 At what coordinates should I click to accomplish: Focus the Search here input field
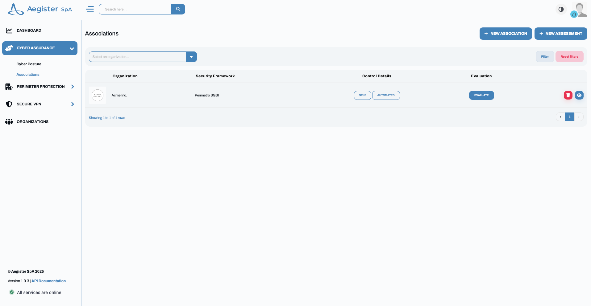click(135, 9)
